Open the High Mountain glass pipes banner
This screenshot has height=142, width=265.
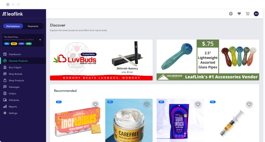pos(208,60)
